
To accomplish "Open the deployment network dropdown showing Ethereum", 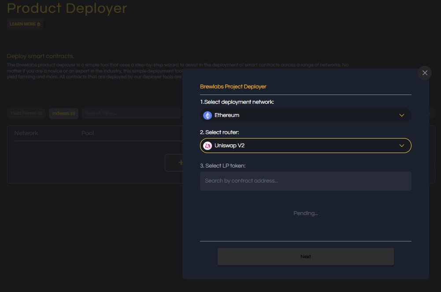I will [x=305, y=115].
